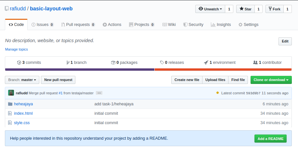Click the environment rocket icon

206,63
